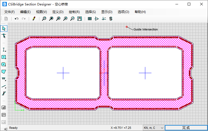Zoom in one step with plus magnifier

[x=65, y=19]
